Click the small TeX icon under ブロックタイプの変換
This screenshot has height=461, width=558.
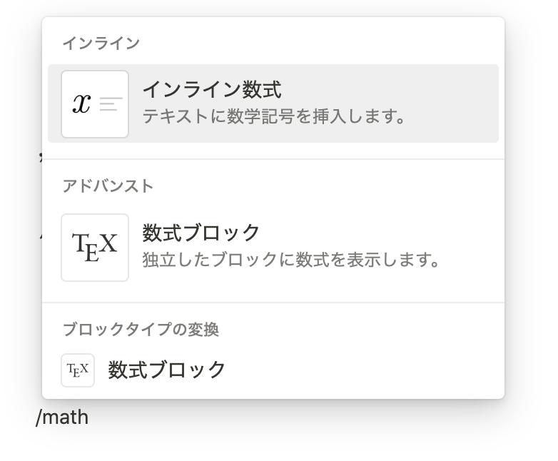click(78, 370)
